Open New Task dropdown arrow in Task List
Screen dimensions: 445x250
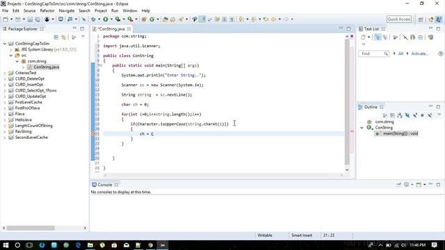click(369, 37)
